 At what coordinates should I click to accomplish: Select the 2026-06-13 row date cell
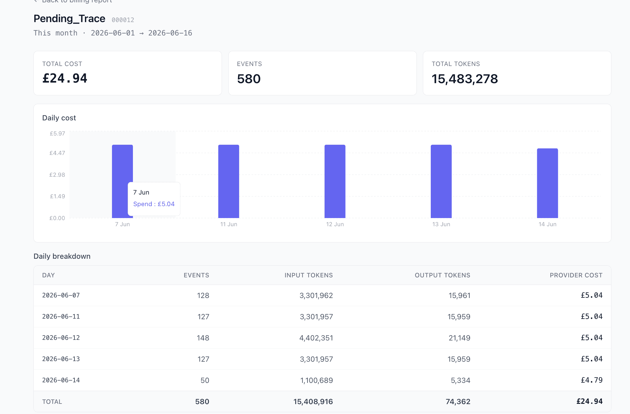coord(61,359)
